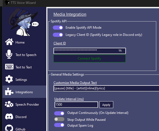159x131 pixels.
Task: Open the Client ID help link
Action: (x=60, y=43)
